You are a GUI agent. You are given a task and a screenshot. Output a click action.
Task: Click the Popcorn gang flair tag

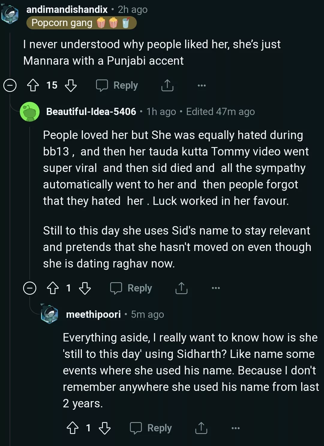coord(81,22)
